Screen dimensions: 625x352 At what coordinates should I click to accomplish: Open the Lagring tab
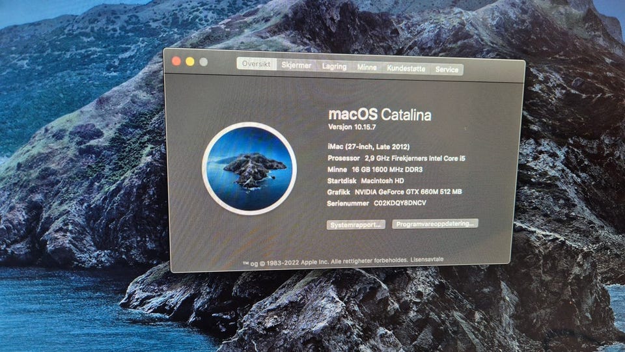334,66
